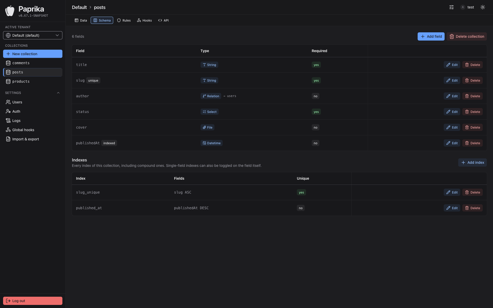
Task: Open Global hooks settings
Action: tap(33, 130)
